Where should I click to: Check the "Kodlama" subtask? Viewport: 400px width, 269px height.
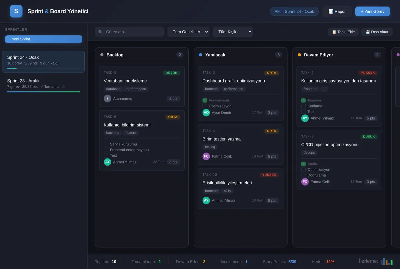(303, 106)
